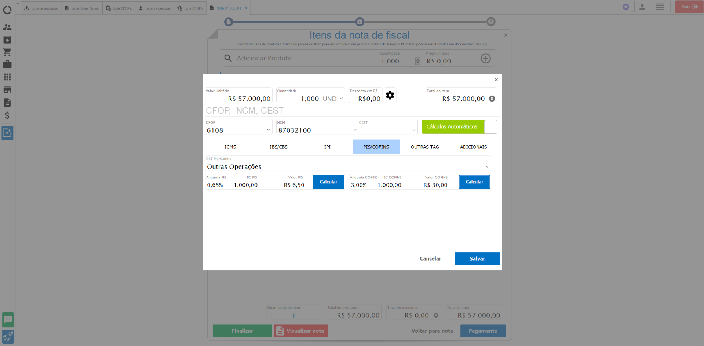The image size is (704, 346).
Task: Switch to the OUTRAS TAG tab
Action: pyautogui.click(x=424, y=147)
